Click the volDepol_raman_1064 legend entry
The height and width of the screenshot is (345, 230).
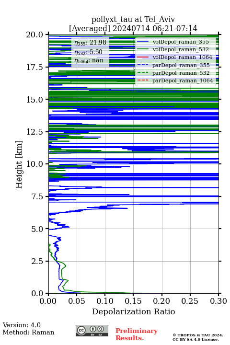(174, 57)
